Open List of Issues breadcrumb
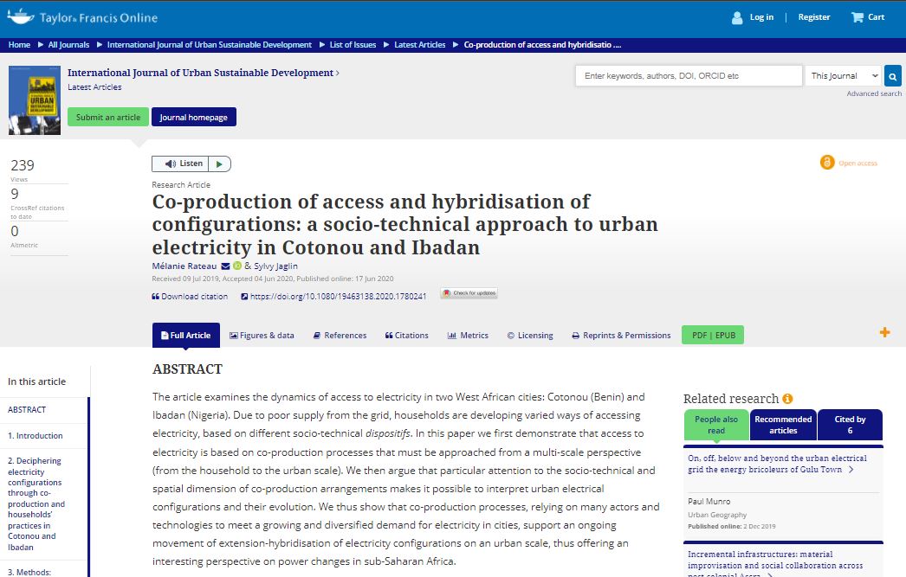Image resolution: width=906 pixels, height=577 pixels. [353, 44]
